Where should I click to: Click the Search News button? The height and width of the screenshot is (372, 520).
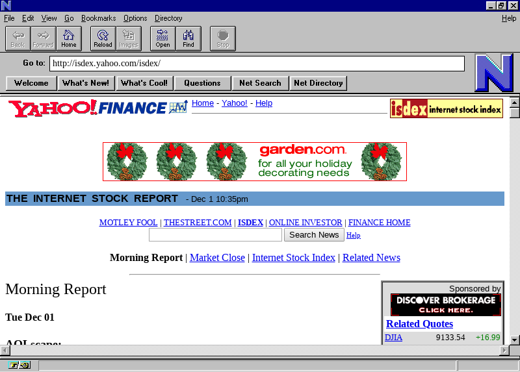point(314,235)
